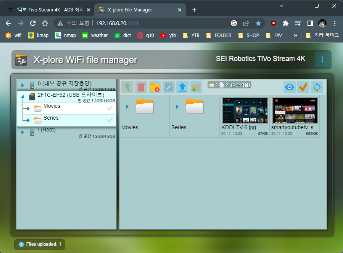Viewport: 343px width, 253px height.
Task: Go back in browser history
Action: [x=8, y=23]
